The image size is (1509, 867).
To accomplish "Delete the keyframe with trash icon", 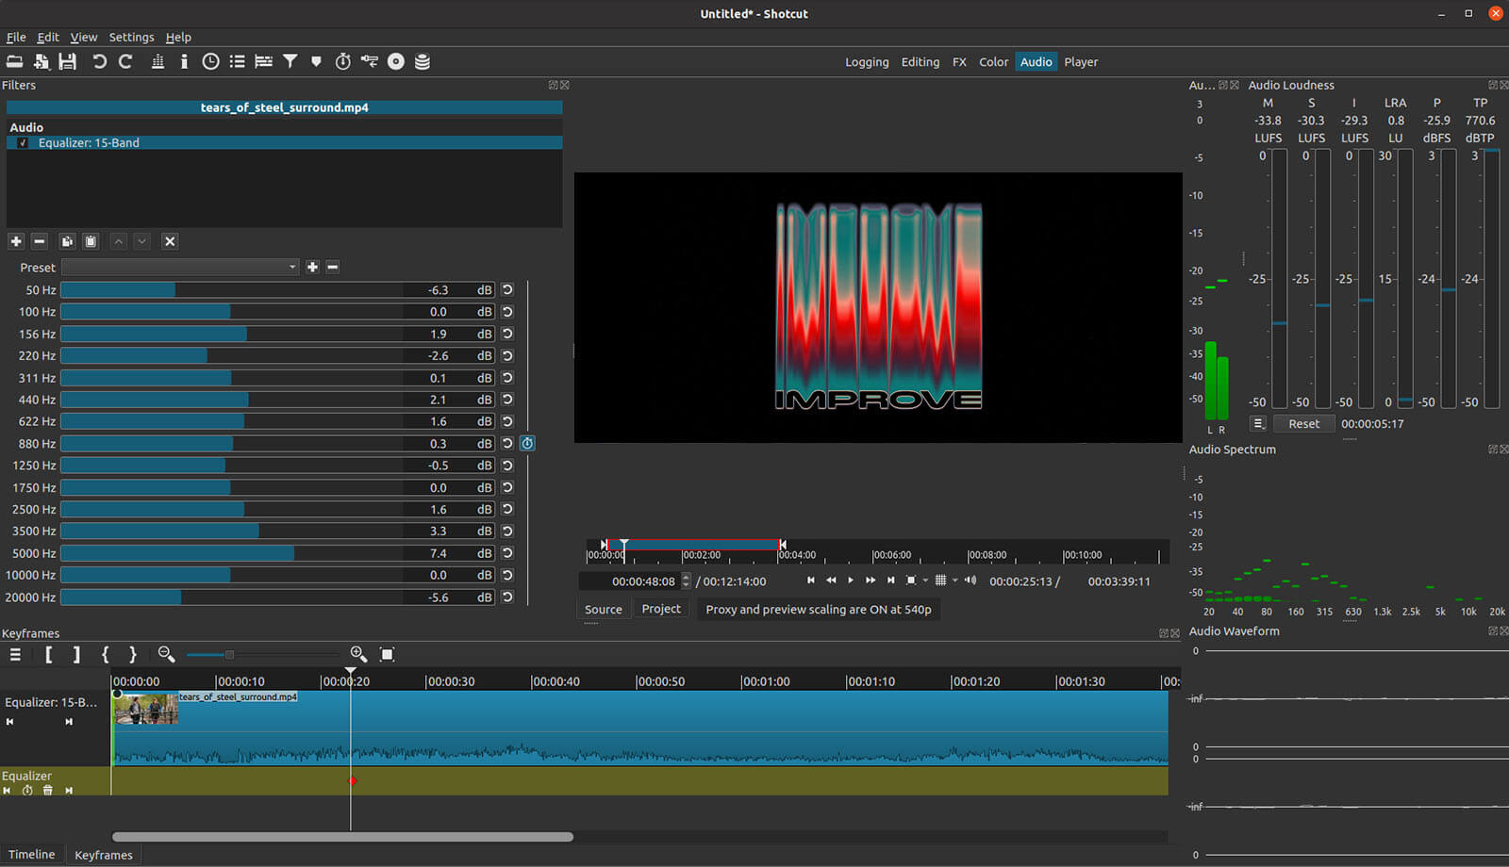I will (x=48, y=791).
